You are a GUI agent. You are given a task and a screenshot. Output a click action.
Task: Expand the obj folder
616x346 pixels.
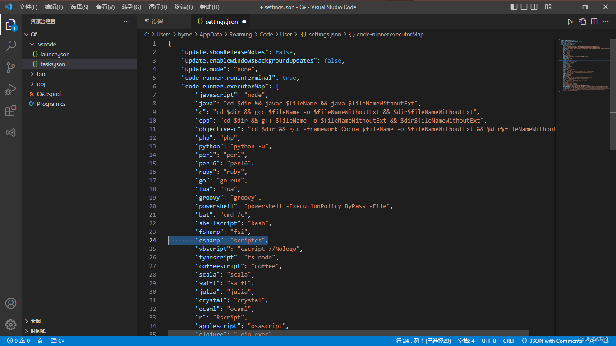point(79,84)
